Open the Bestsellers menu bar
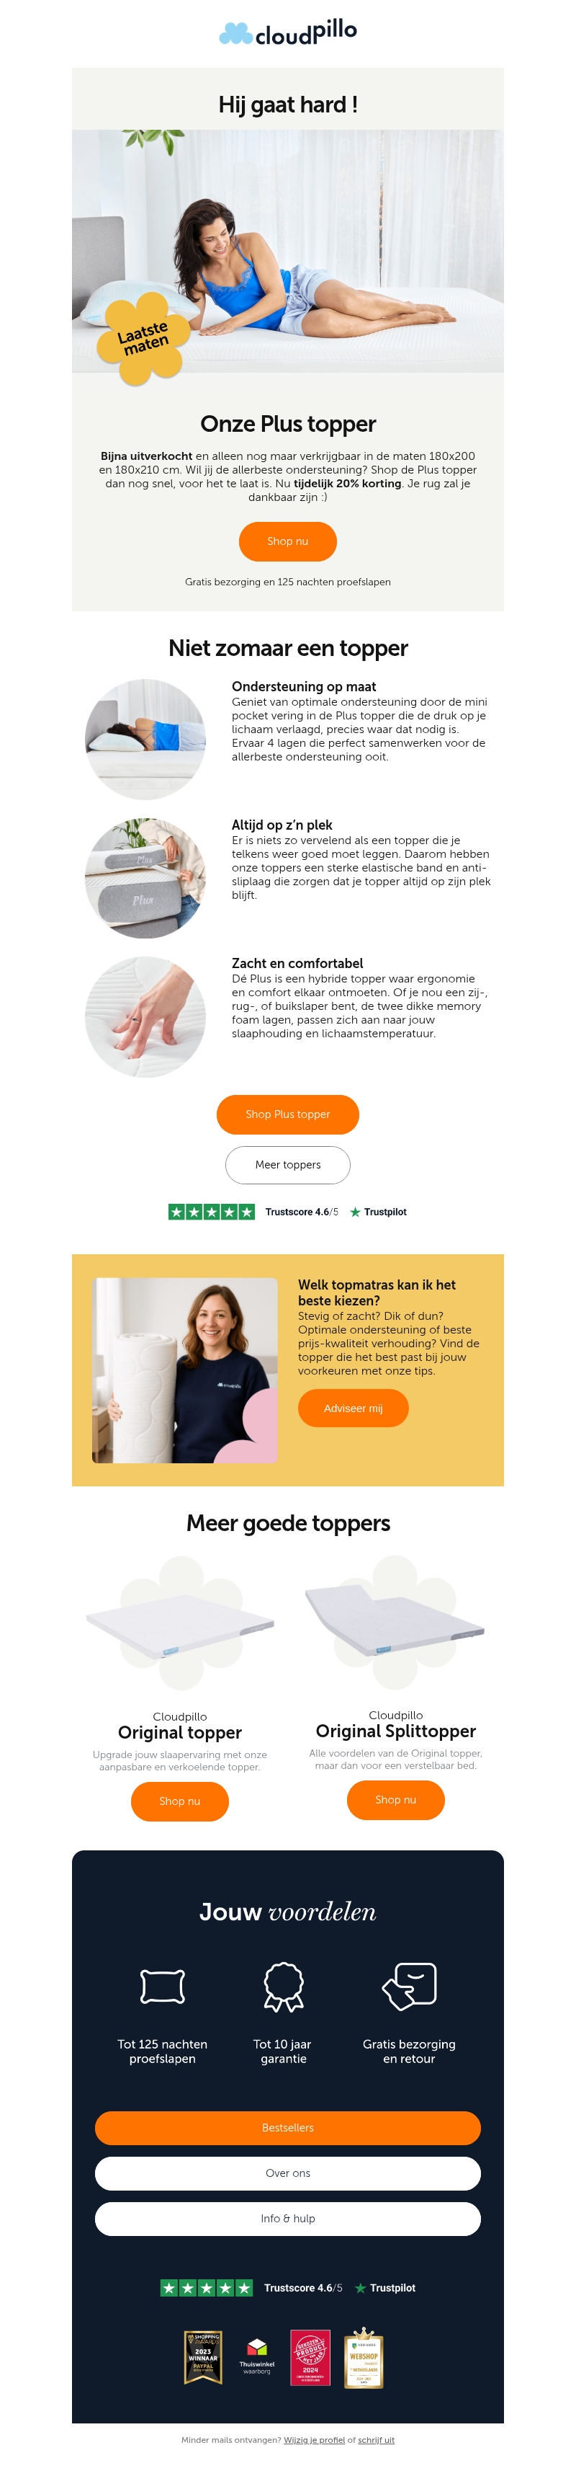Screen dimensions: 576x2471 [287, 2128]
